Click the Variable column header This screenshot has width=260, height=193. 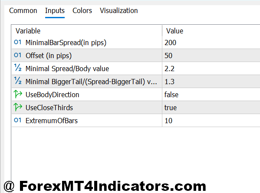coord(86,31)
